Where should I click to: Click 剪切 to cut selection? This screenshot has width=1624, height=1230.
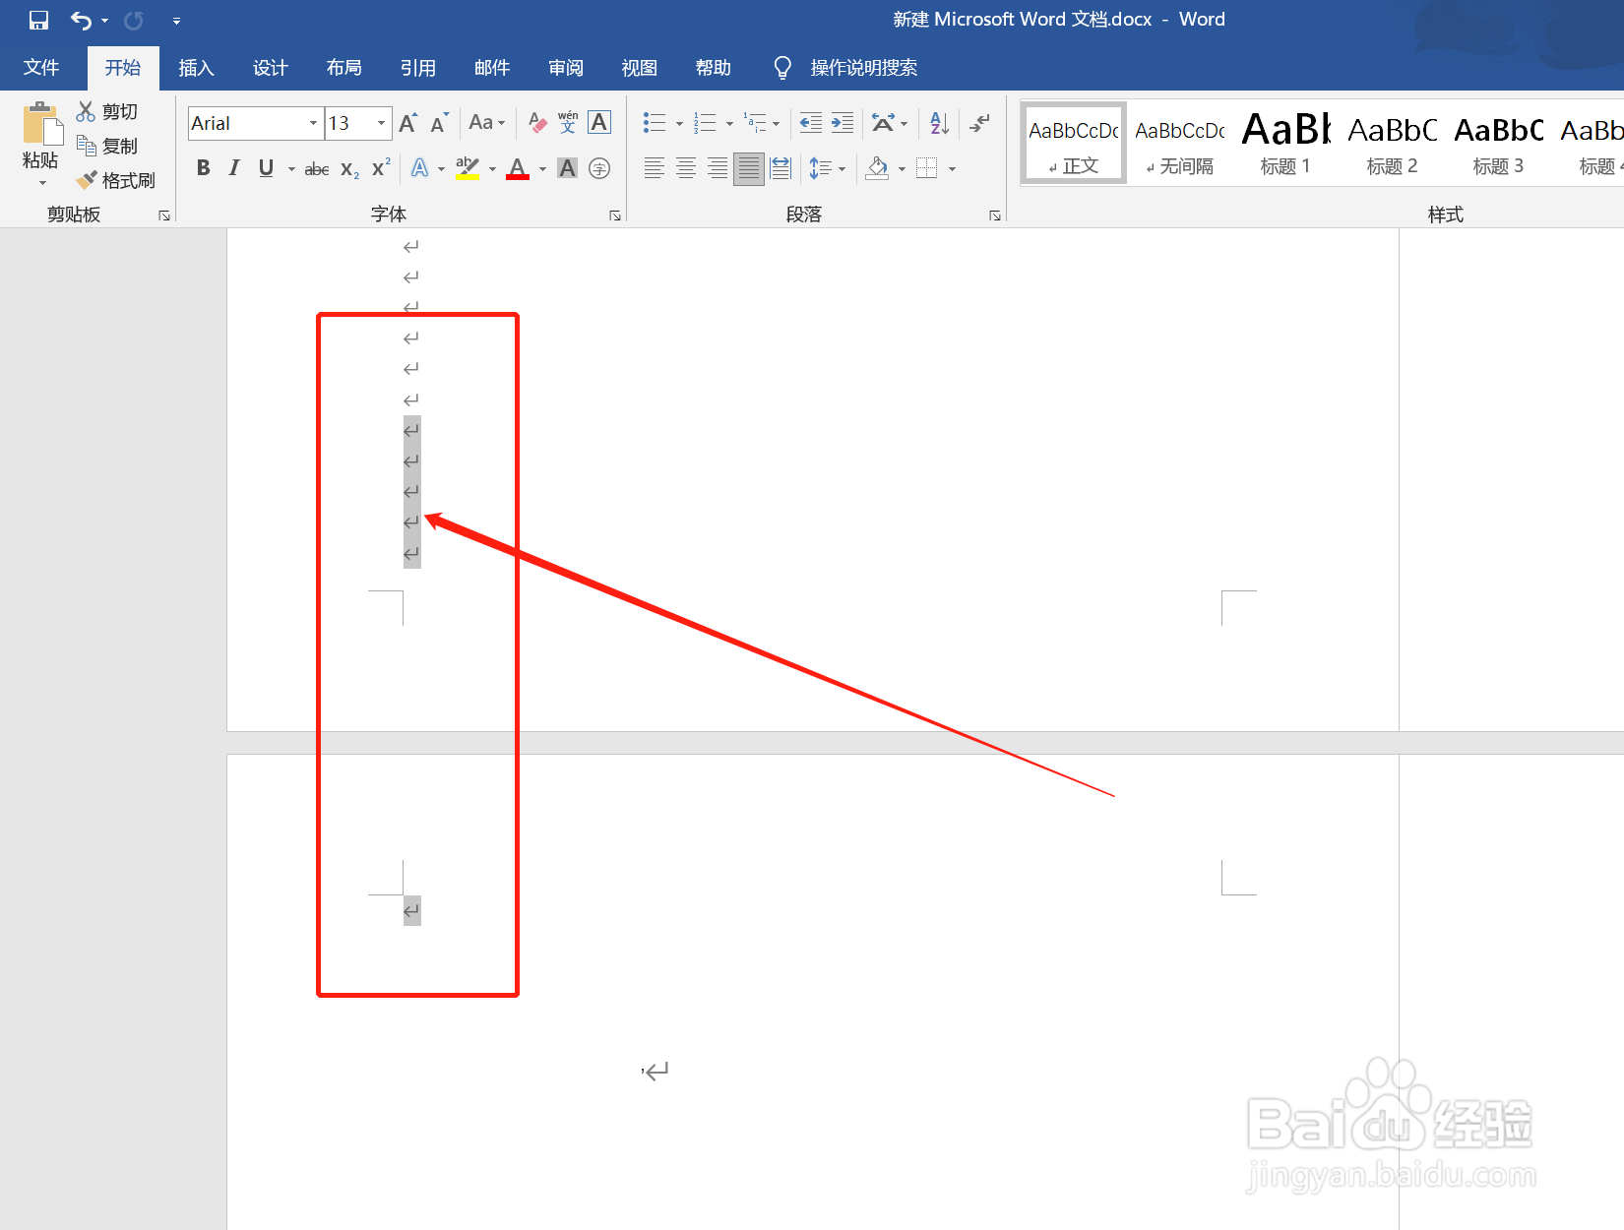coord(107,112)
